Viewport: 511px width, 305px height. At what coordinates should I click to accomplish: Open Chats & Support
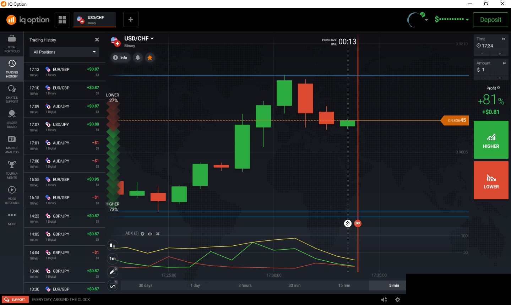[x=12, y=94]
